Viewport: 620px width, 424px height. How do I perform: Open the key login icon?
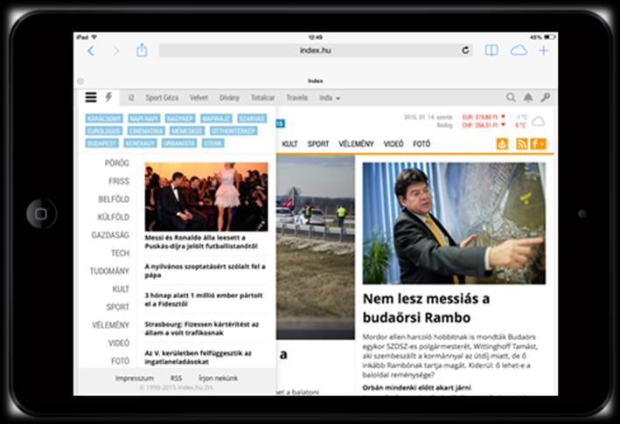[x=546, y=97]
